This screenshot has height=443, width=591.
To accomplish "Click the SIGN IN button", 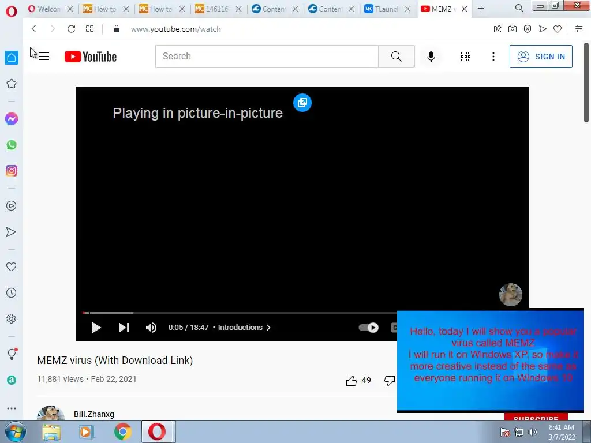I will (541, 57).
